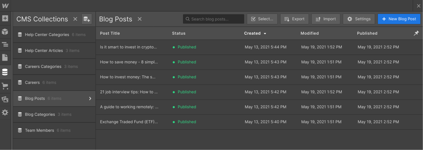
Task: Click the Select... button to enable checkboxes
Action: click(x=262, y=19)
